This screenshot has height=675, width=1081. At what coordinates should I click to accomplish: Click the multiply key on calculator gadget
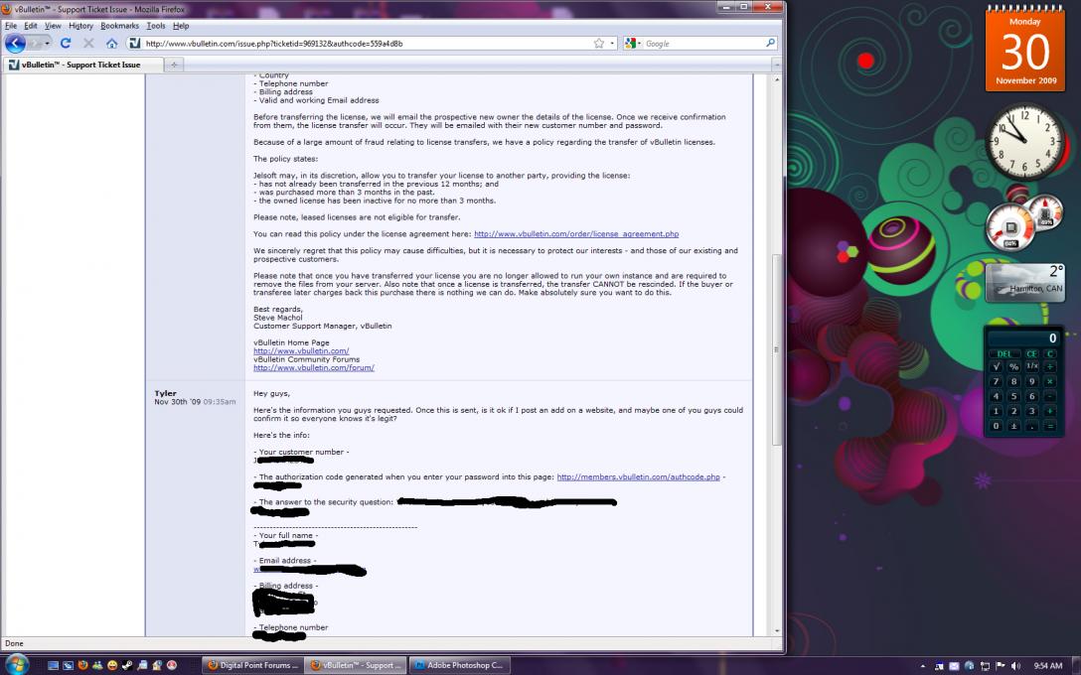tap(1050, 381)
